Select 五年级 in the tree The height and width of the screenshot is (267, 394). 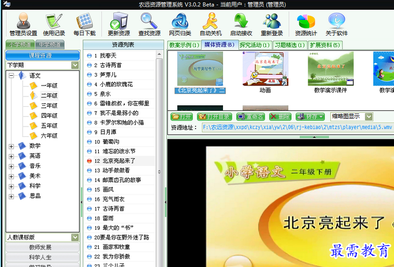click(49, 126)
